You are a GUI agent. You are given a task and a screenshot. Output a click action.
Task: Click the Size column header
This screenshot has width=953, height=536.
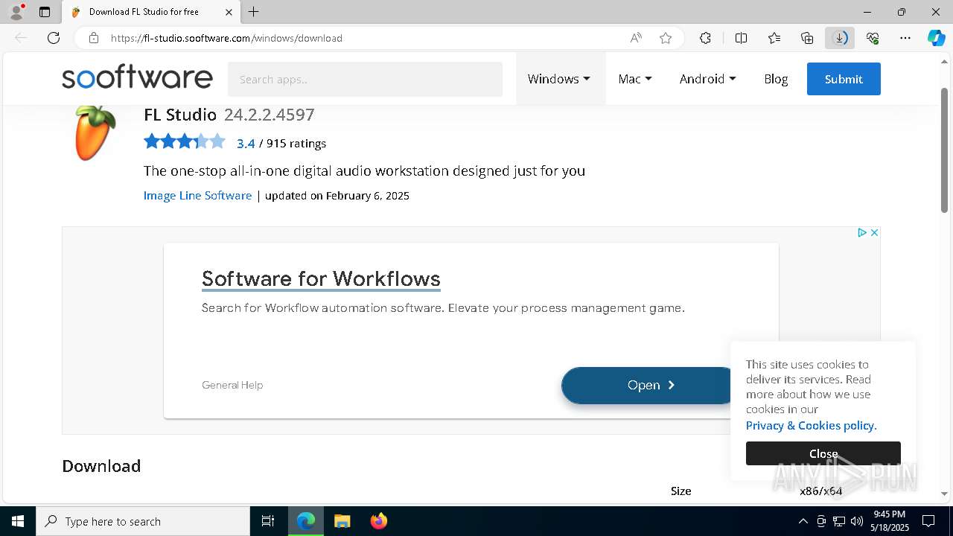coord(681,491)
